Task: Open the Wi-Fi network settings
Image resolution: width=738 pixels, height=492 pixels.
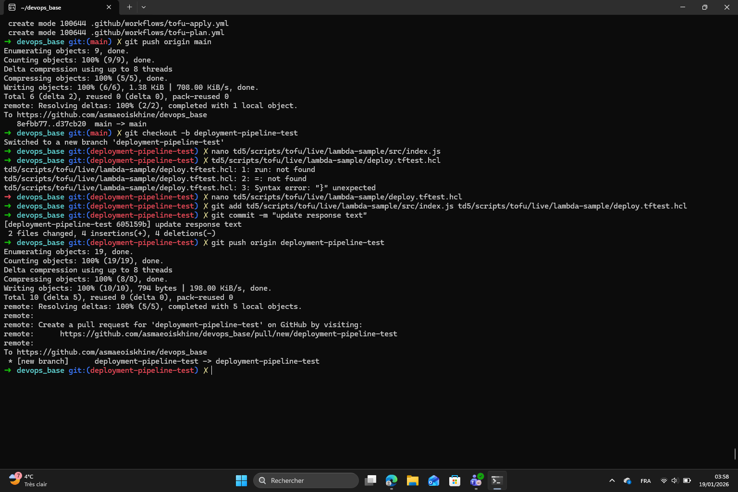Action: coord(664,480)
